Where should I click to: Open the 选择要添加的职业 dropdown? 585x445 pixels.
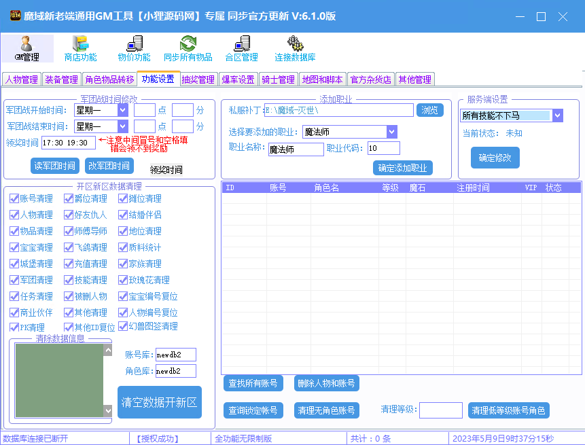point(391,132)
